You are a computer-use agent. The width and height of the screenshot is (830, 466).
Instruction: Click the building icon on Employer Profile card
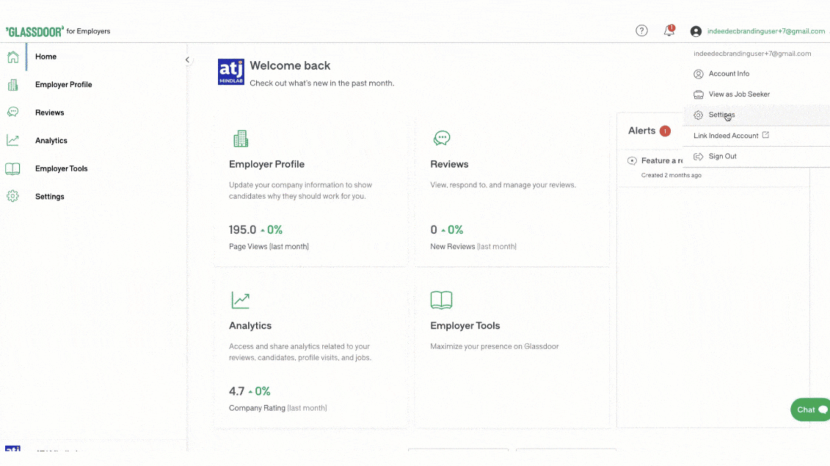click(x=240, y=139)
